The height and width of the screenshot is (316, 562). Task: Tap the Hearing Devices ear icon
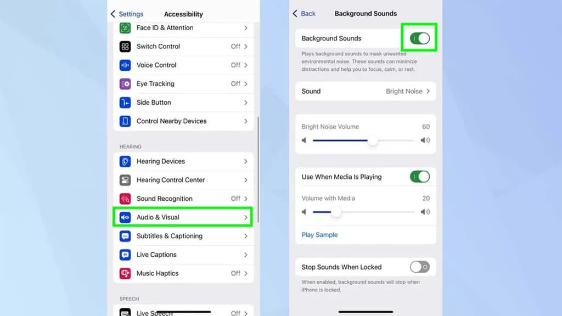coord(125,162)
